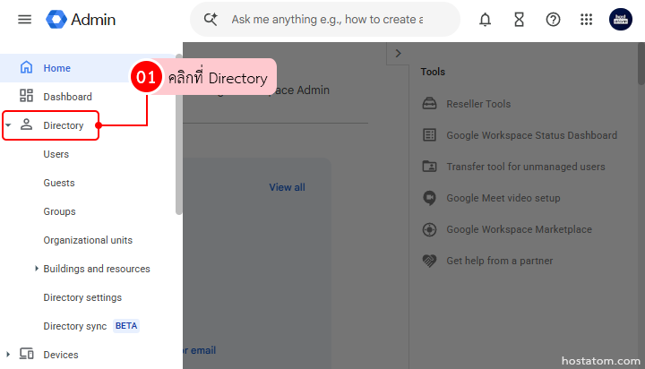
Task: Click the main page right scrollbar
Action: 641,64
